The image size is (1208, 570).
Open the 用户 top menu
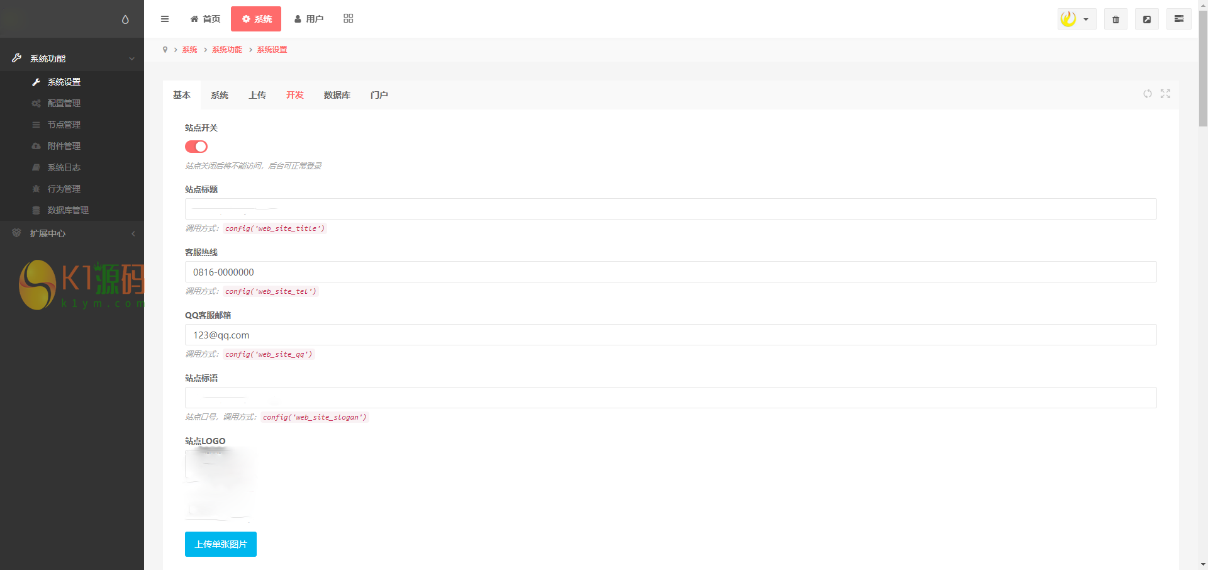[309, 19]
